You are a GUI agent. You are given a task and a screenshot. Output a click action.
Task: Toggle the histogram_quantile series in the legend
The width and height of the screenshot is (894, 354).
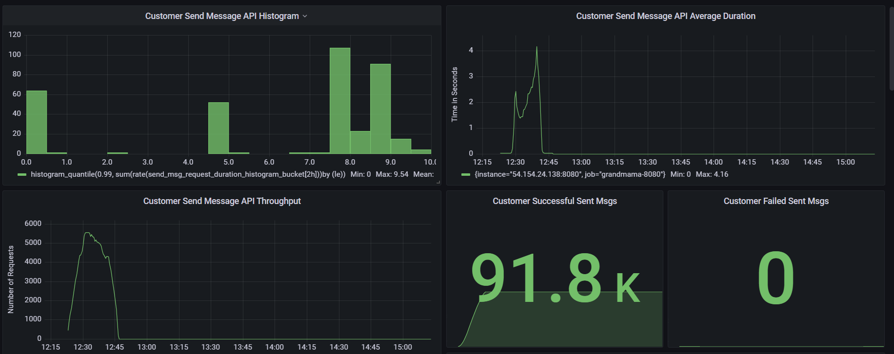(x=188, y=174)
